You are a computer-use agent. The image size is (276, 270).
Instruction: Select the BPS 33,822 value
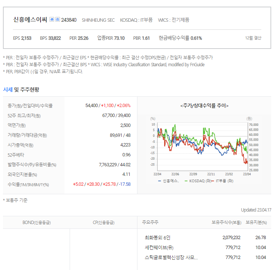(x=50, y=38)
